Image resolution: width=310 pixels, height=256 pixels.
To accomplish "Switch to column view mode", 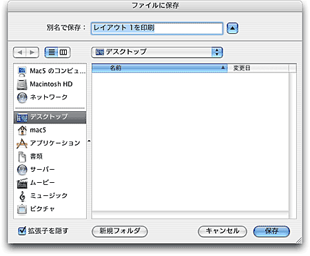I will point(63,52).
